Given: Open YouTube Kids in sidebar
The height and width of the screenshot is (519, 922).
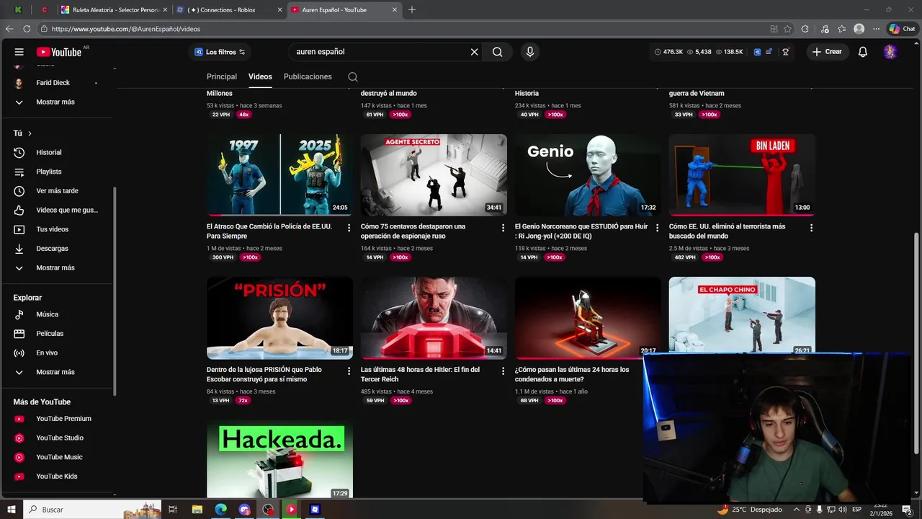Looking at the screenshot, I should (x=56, y=476).
